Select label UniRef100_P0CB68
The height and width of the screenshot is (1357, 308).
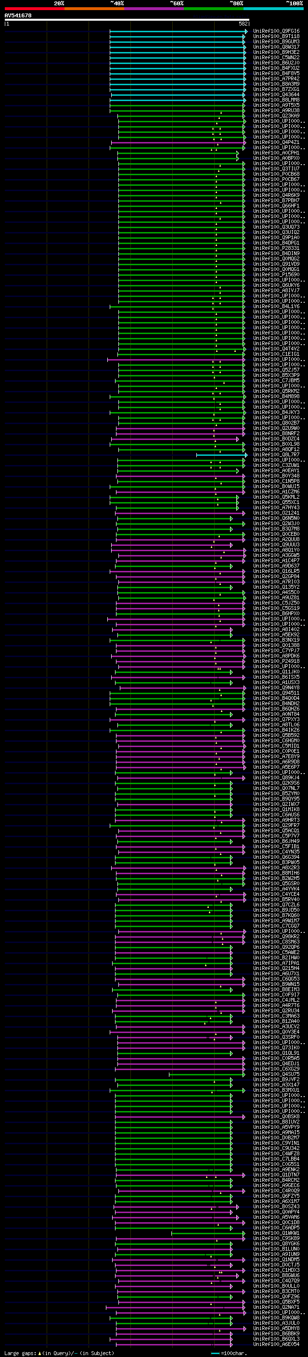click(276, 174)
